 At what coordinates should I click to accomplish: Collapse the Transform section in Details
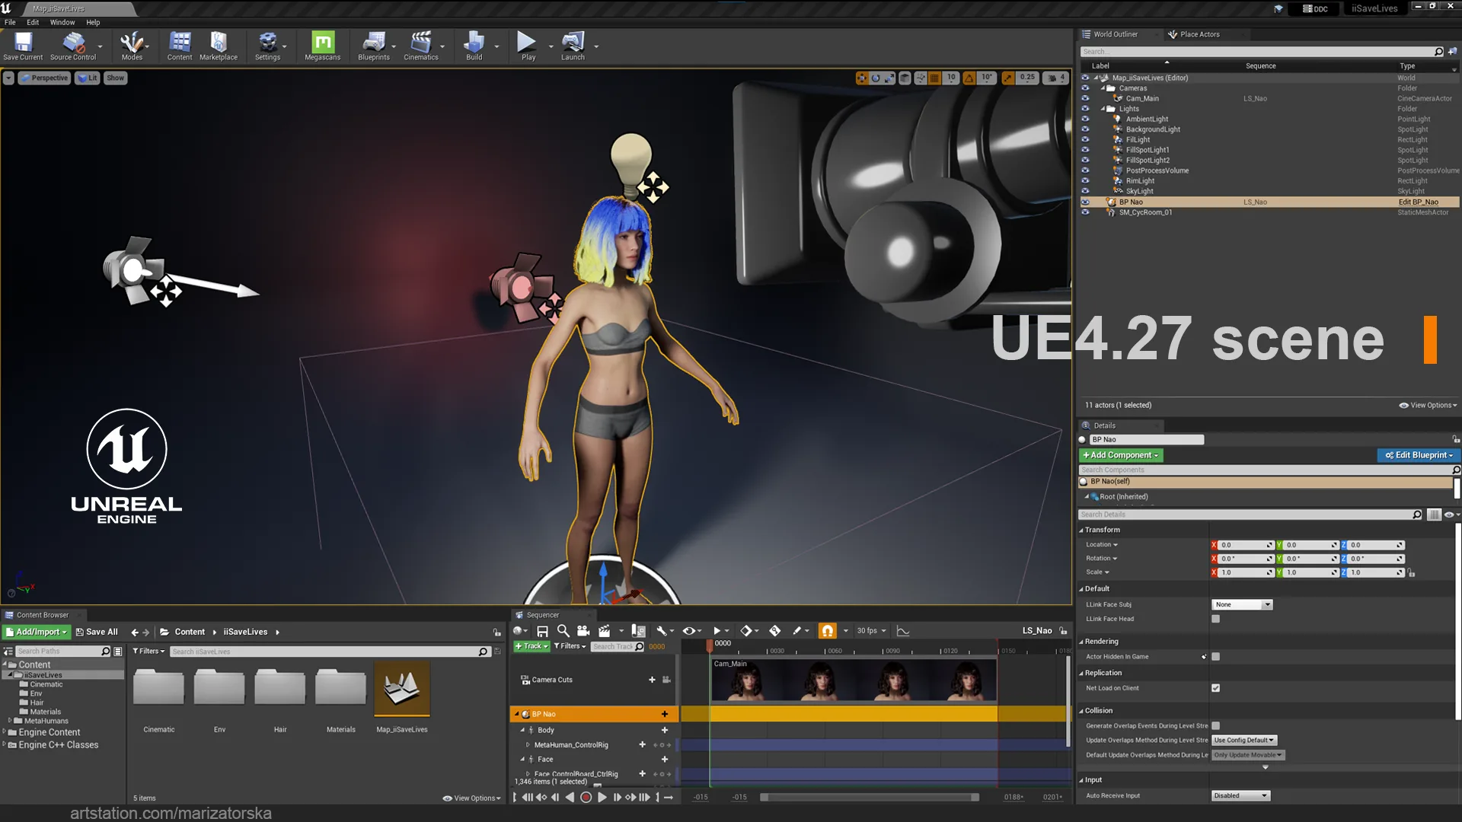tap(1081, 530)
